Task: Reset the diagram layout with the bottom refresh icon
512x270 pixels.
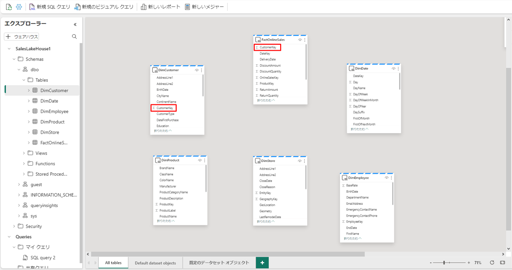Action: (x=492, y=263)
